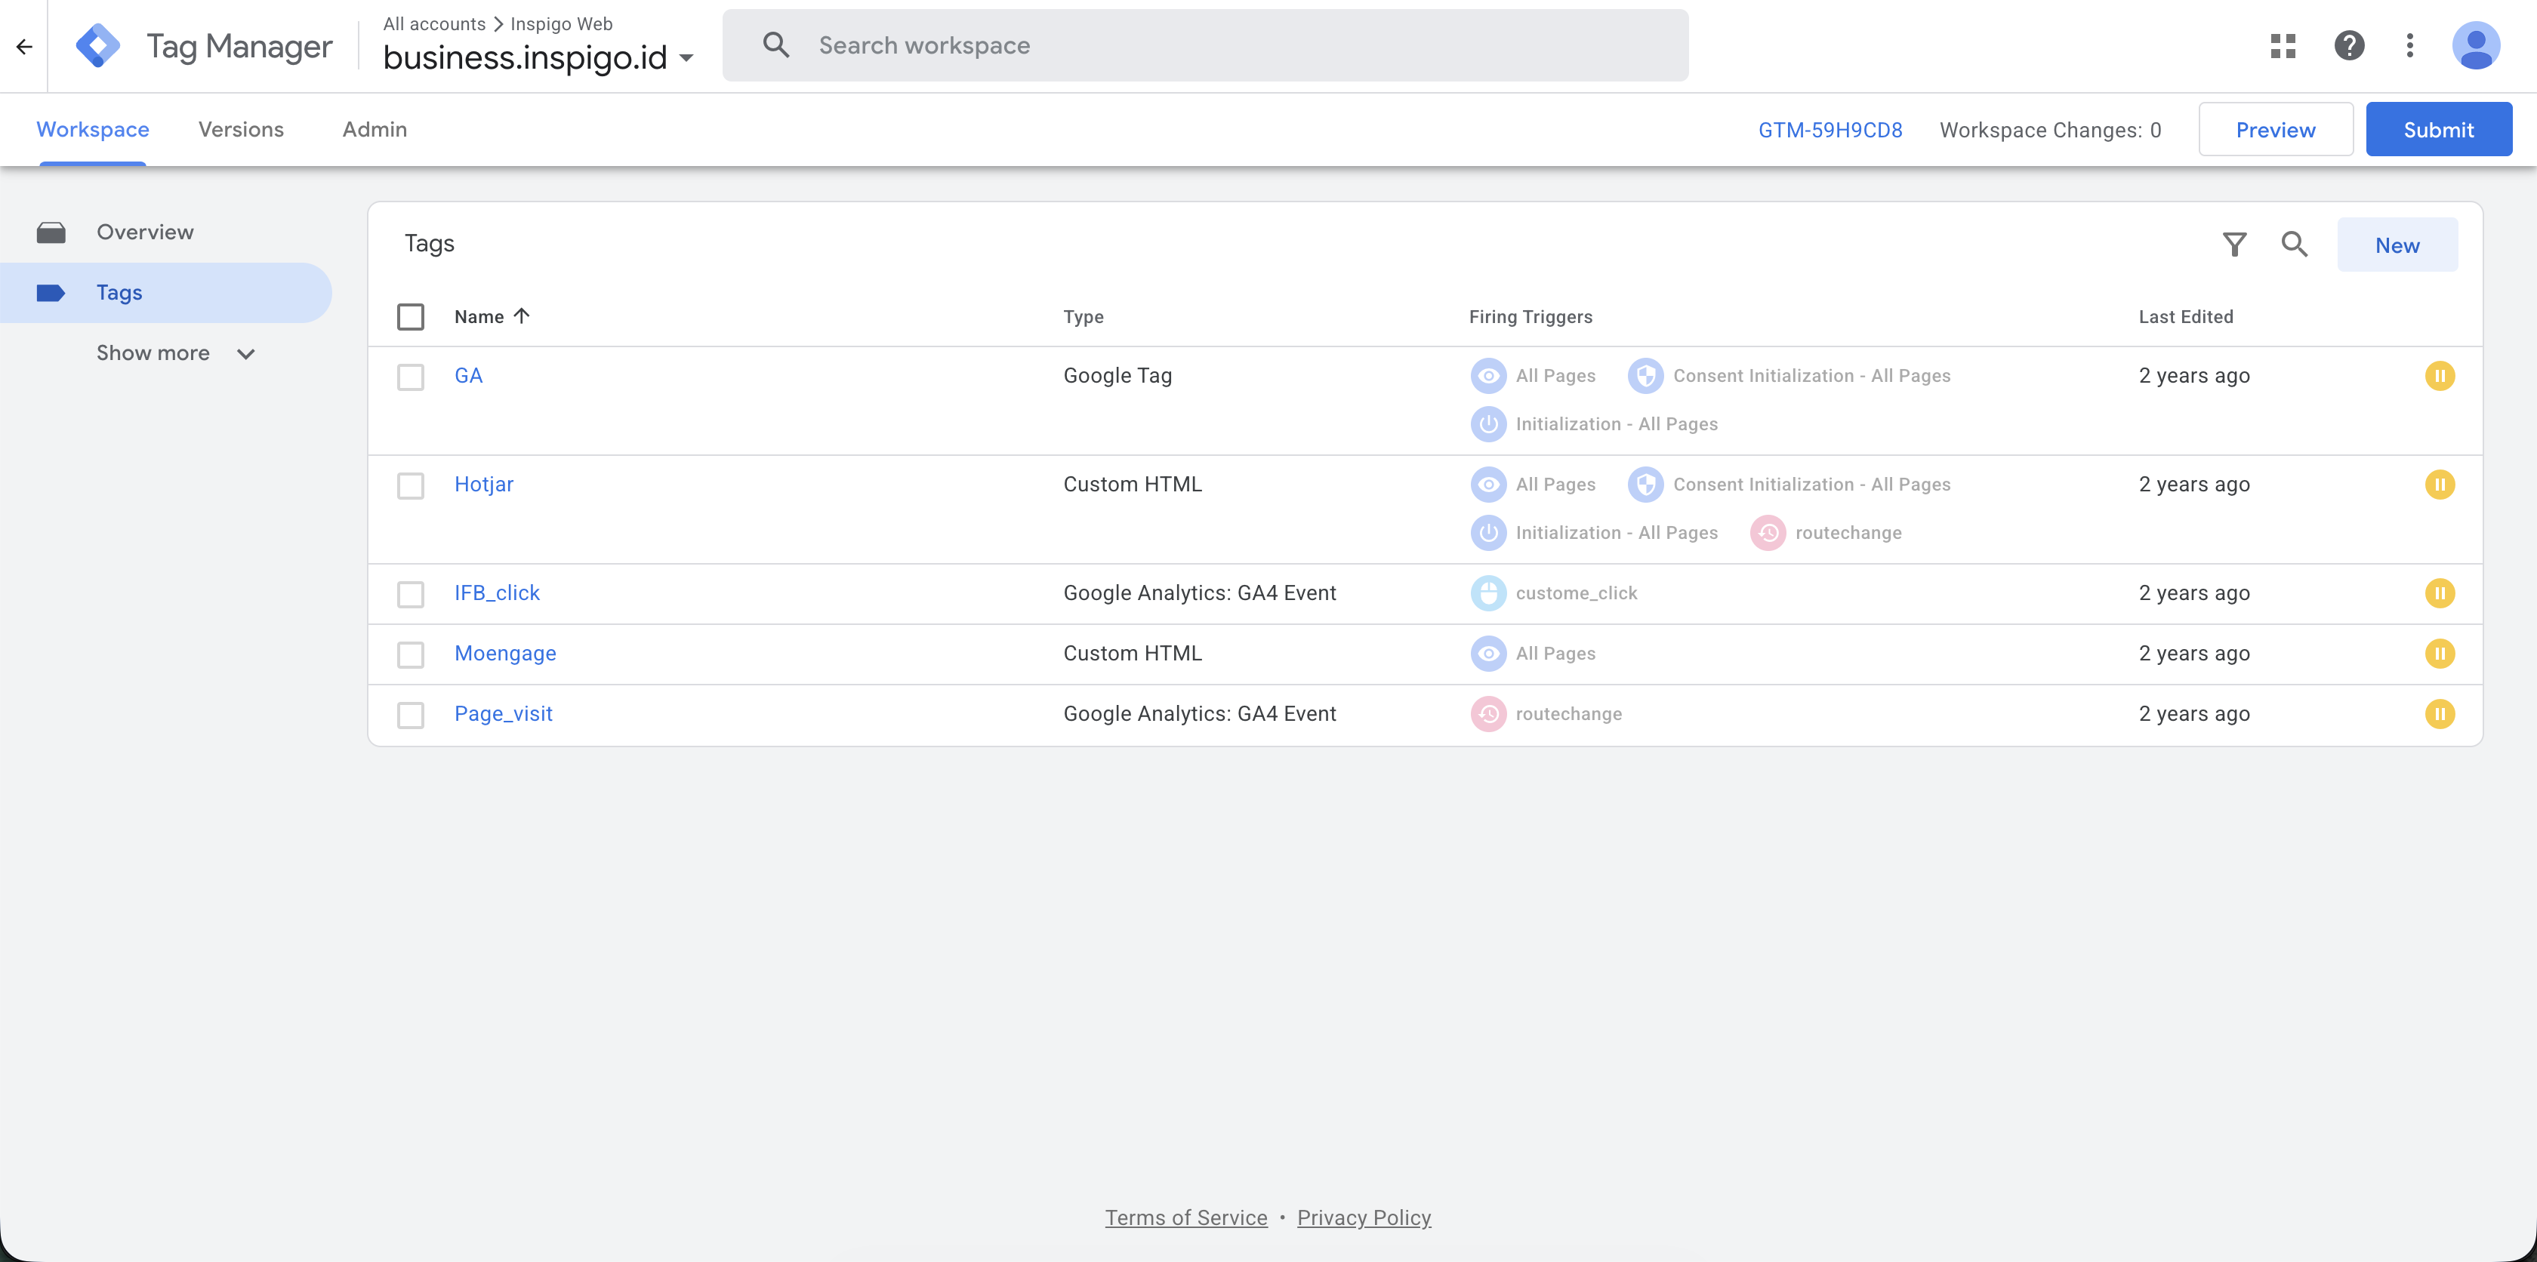Viewport: 2537px width, 1262px height.
Task: Click the Tags sidebar icon
Action: pyautogui.click(x=51, y=292)
